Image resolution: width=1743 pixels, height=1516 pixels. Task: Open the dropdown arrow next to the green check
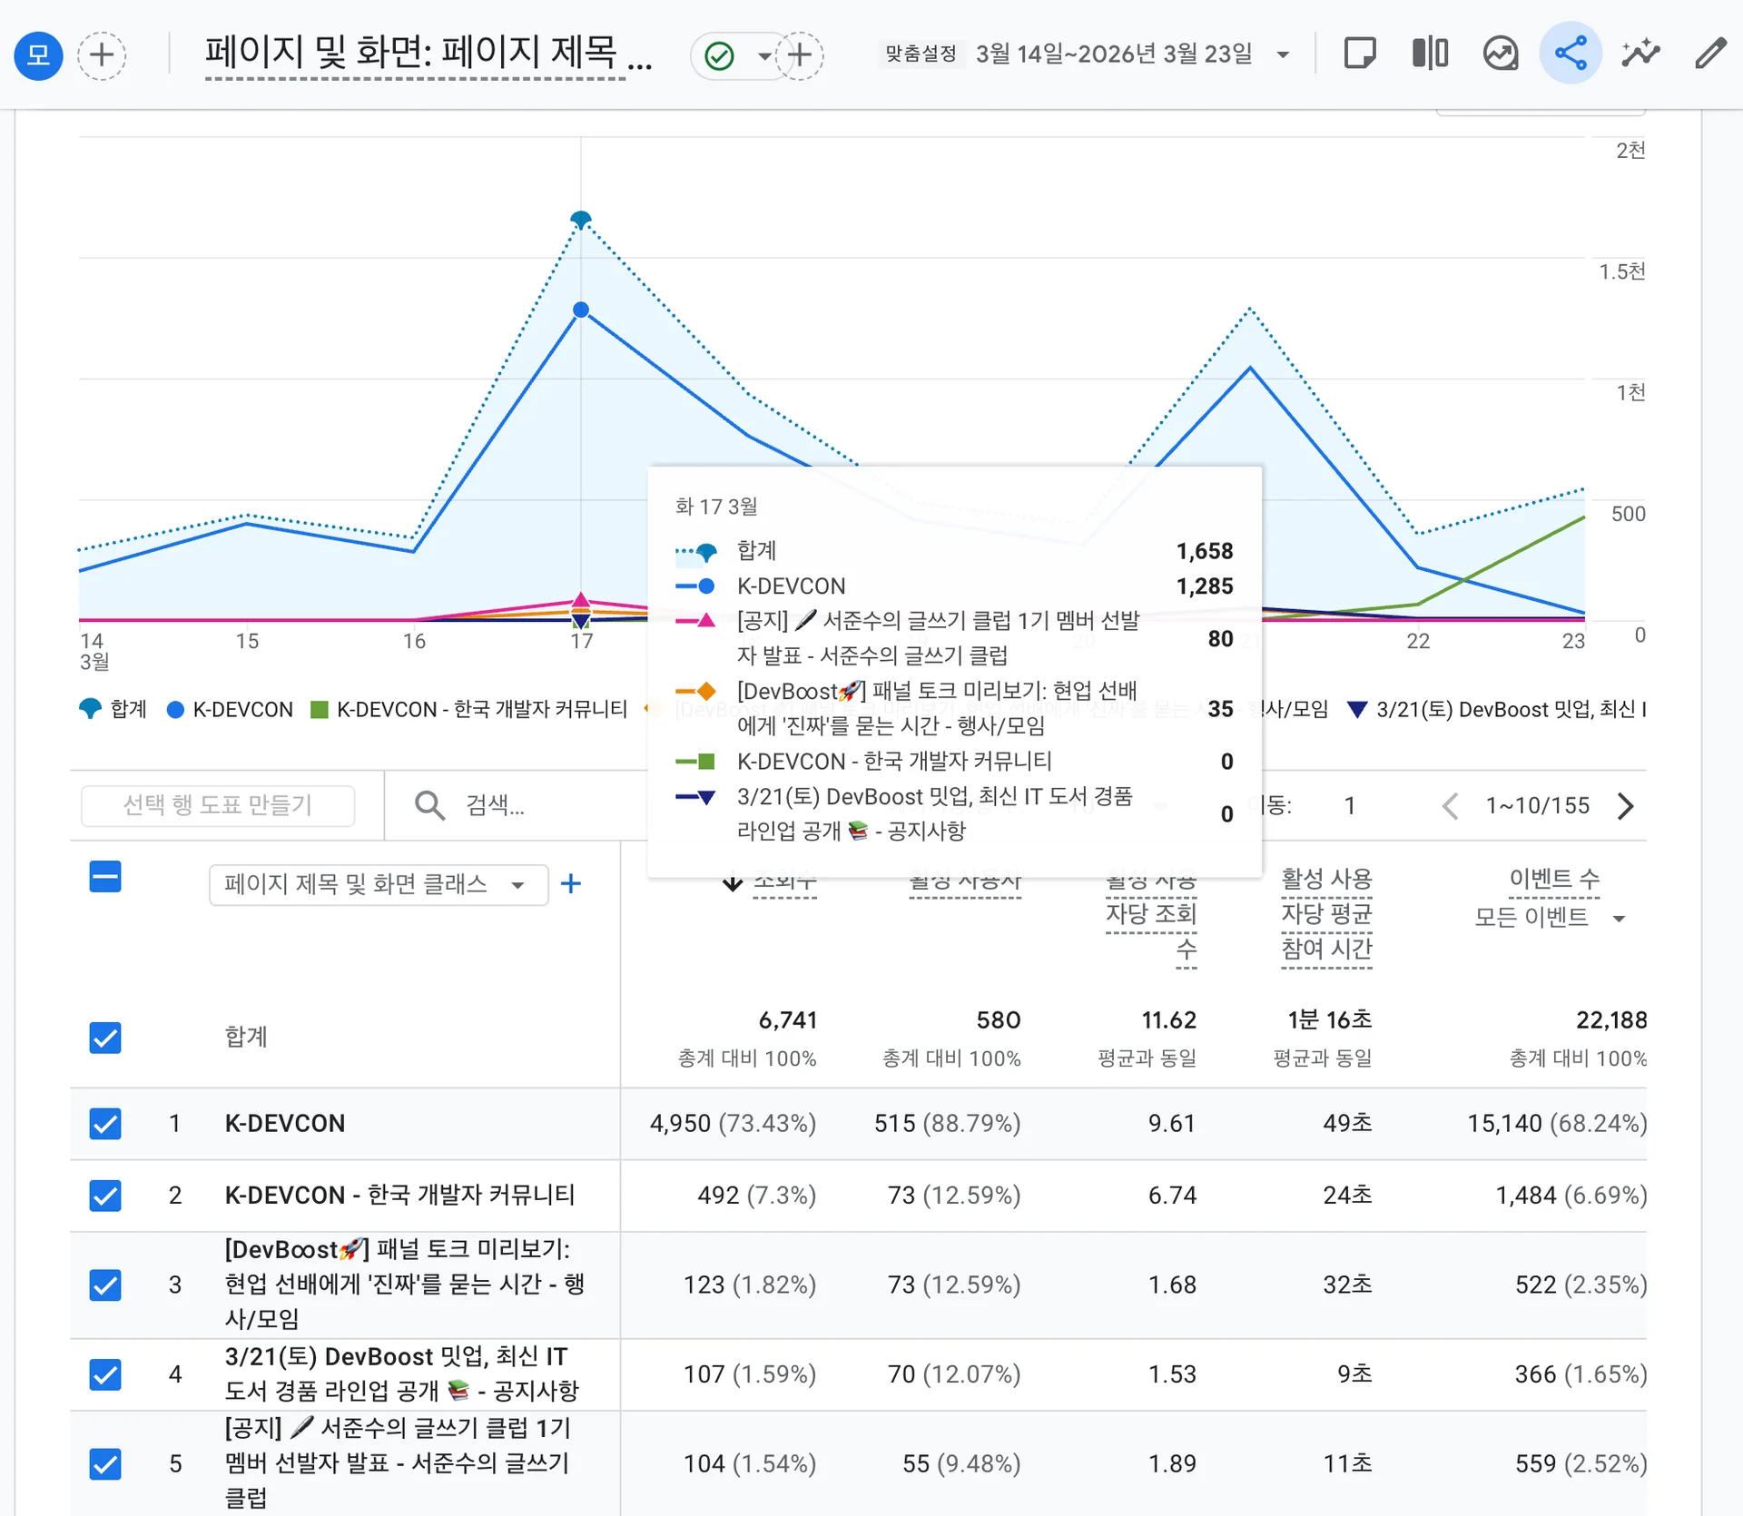click(764, 55)
